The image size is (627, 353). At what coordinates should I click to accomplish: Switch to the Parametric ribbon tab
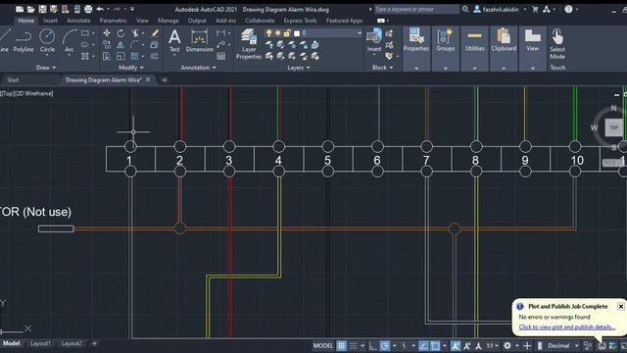pyautogui.click(x=114, y=21)
